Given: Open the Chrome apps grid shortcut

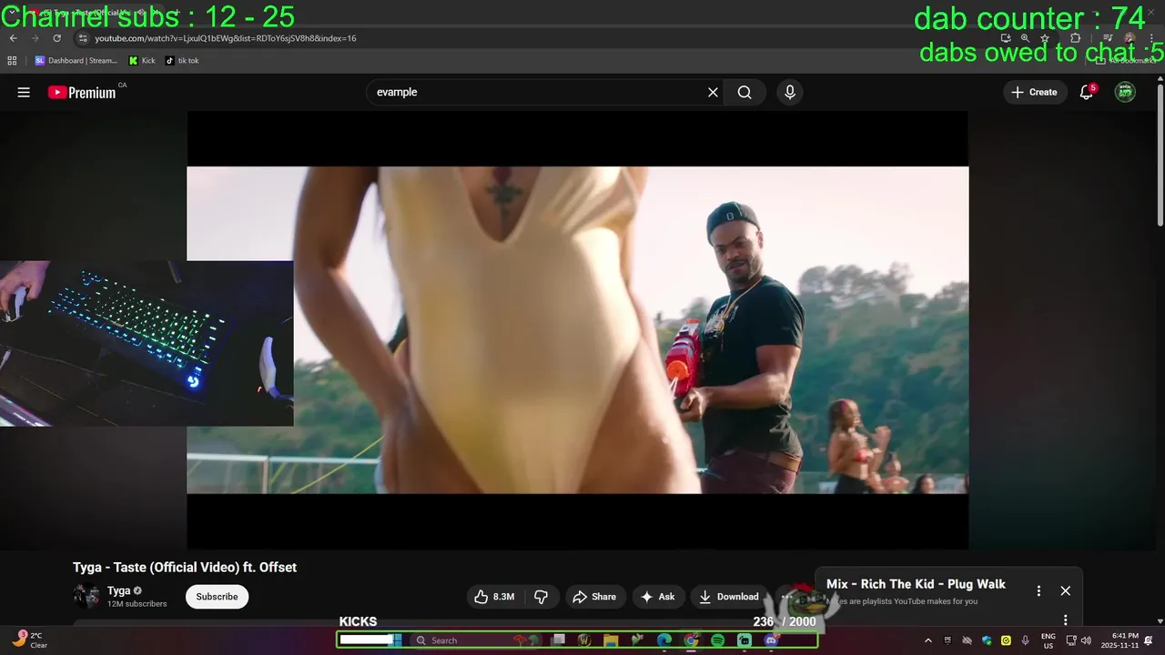Looking at the screenshot, I should tap(12, 61).
